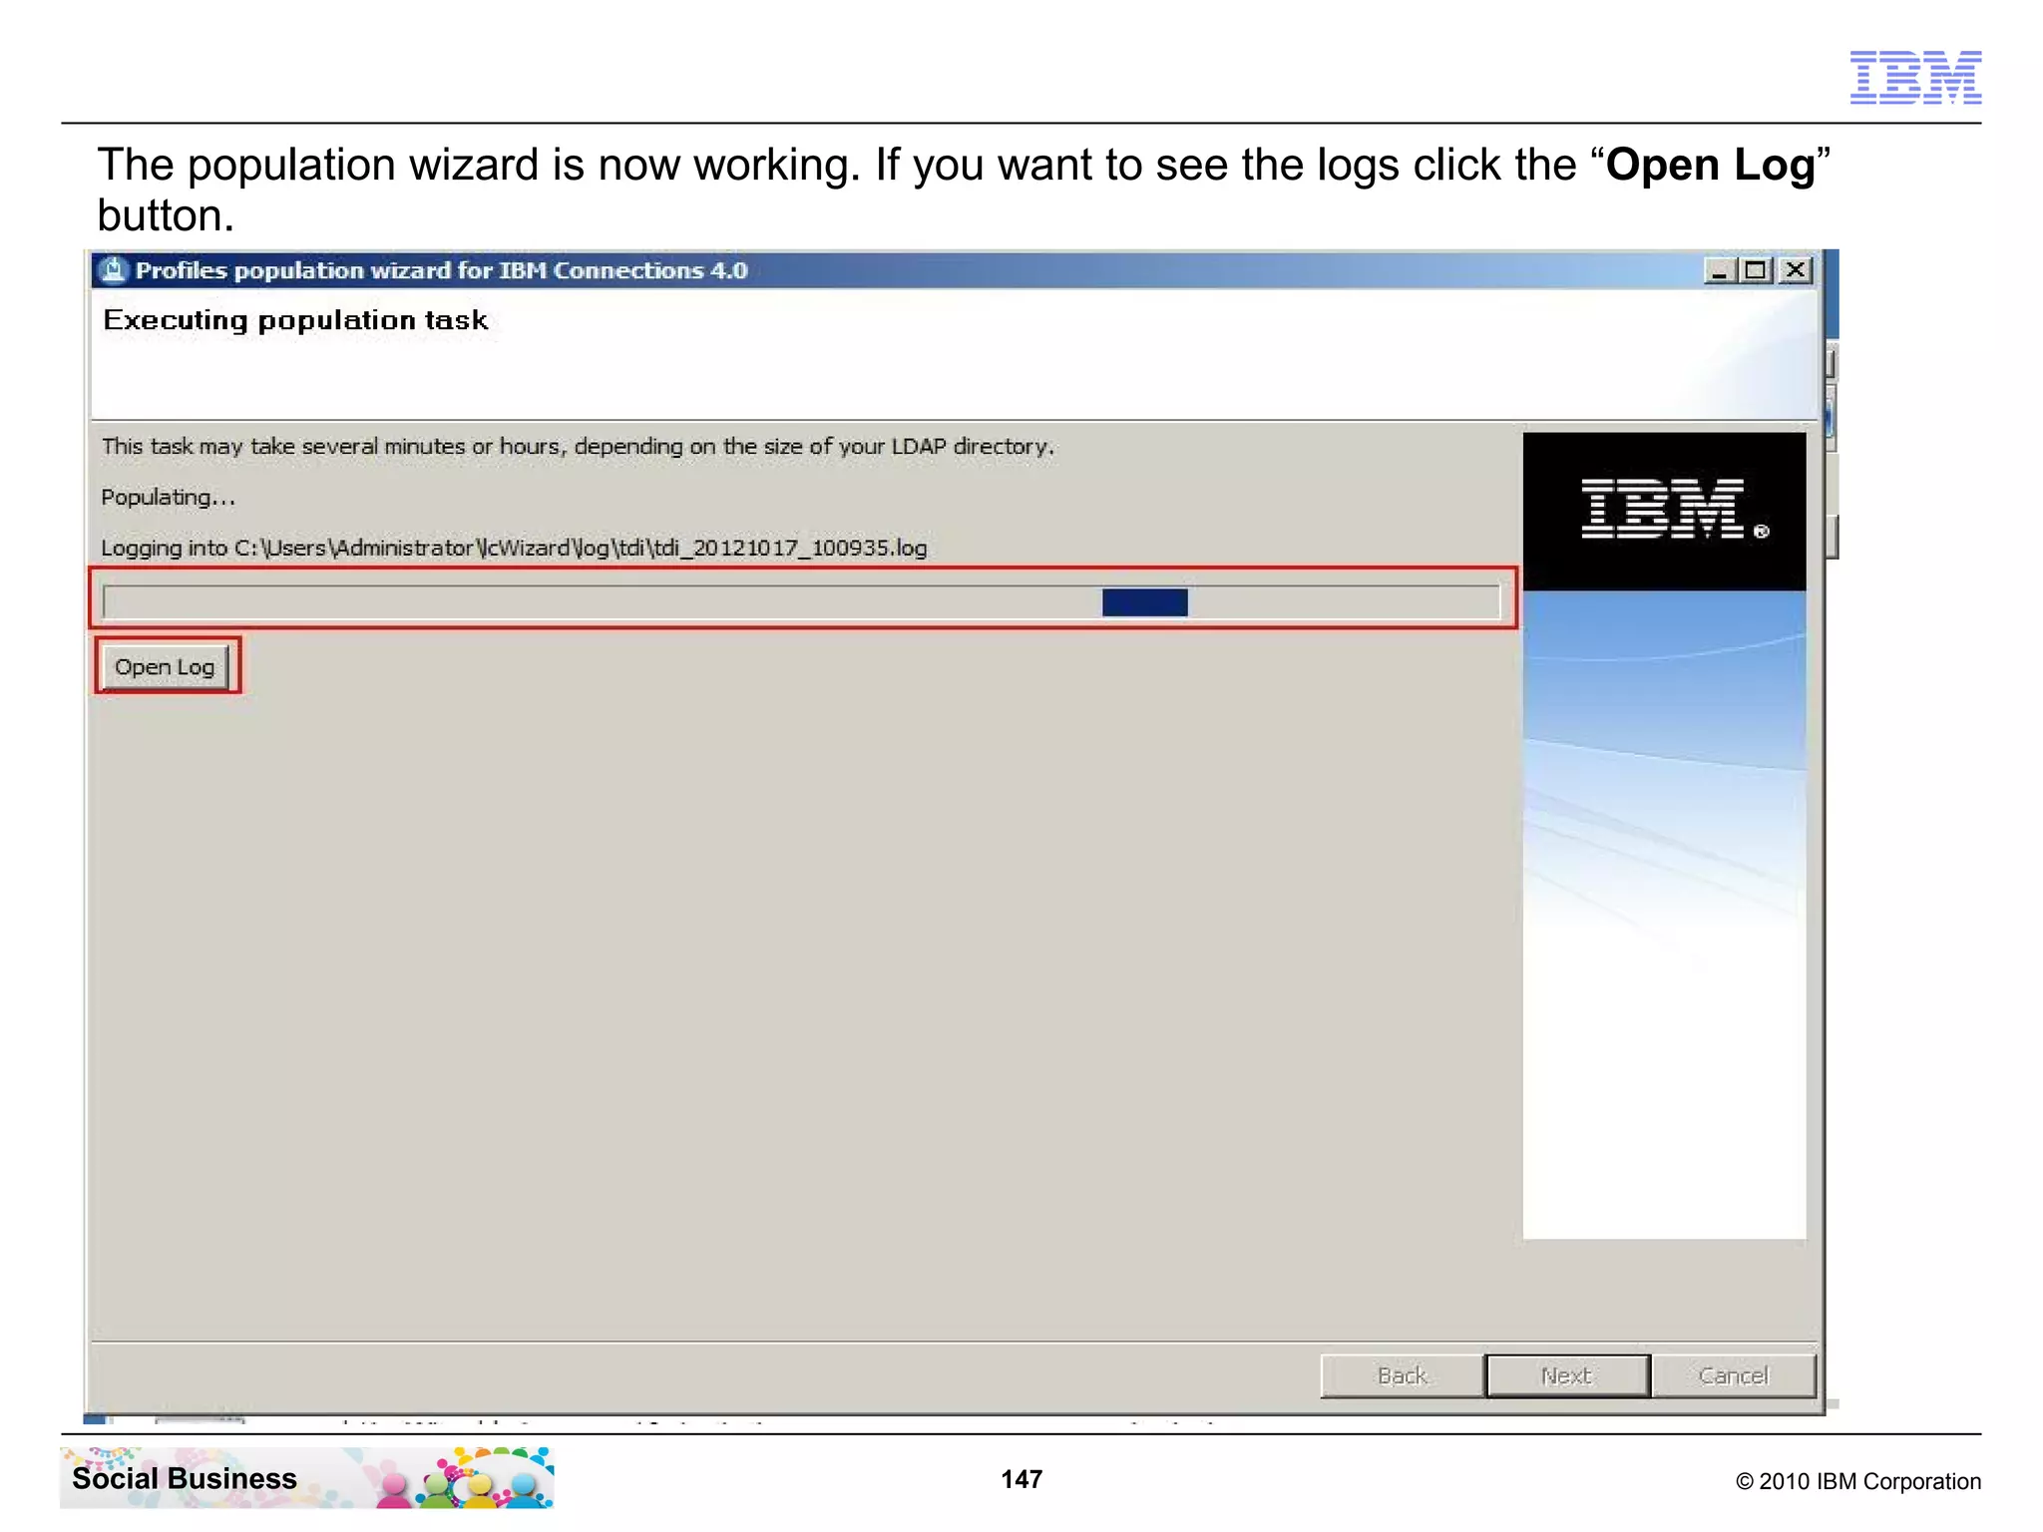Minimize the Profiles population wizard window
The width and height of the screenshot is (2043, 1532).
(1719, 270)
